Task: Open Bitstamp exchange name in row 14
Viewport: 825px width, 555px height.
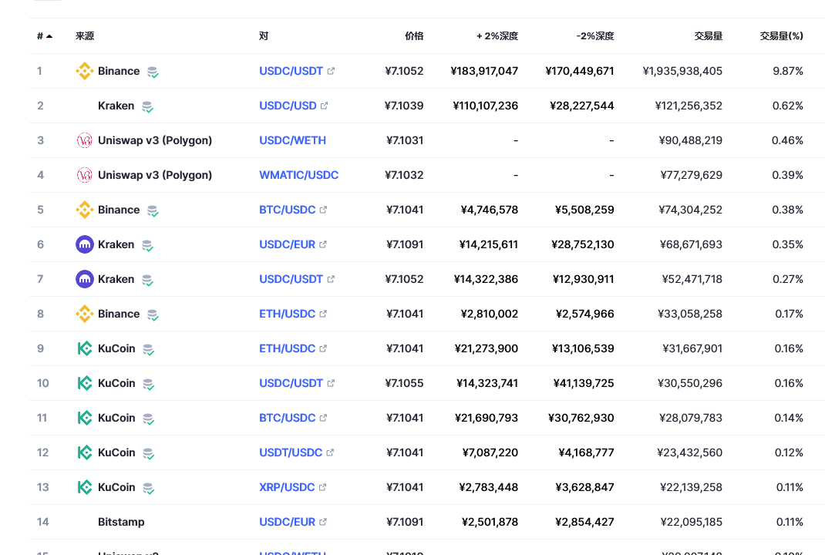Action: (121, 522)
